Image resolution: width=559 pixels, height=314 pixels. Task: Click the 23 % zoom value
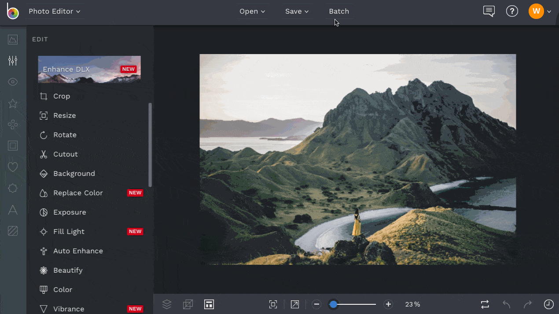pos(412,304)
